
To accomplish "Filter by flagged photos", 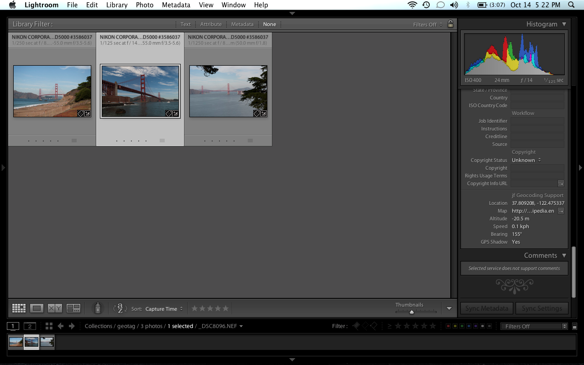I will [x=356, y=326].
